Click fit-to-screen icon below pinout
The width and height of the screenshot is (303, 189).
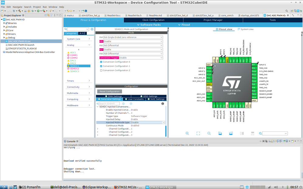pos(198,133)
